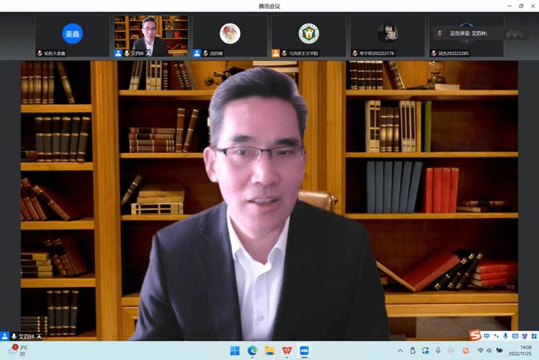Open the Sogou soft keyboard icon
This screenshot has width=539, height=360.
tap(514, 336)
